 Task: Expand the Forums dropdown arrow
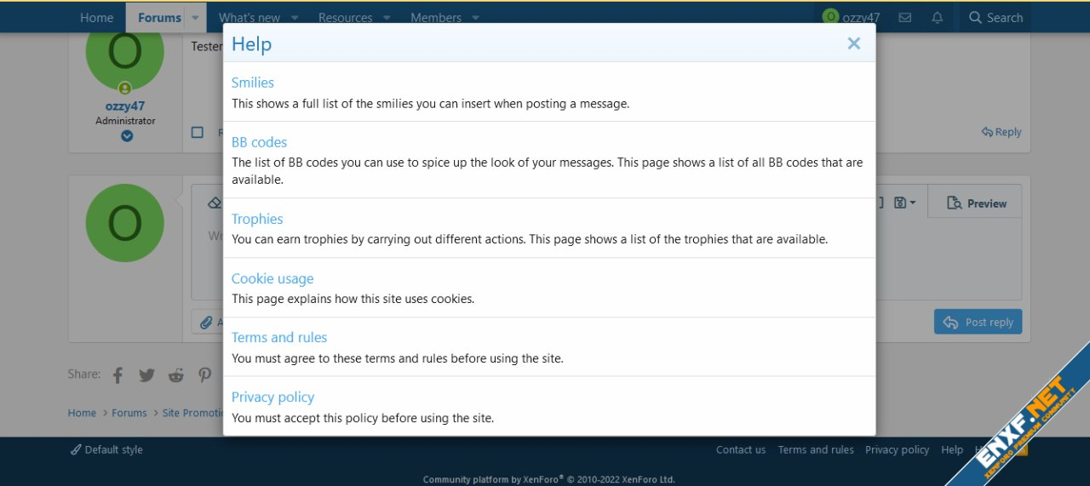[195, 18]
